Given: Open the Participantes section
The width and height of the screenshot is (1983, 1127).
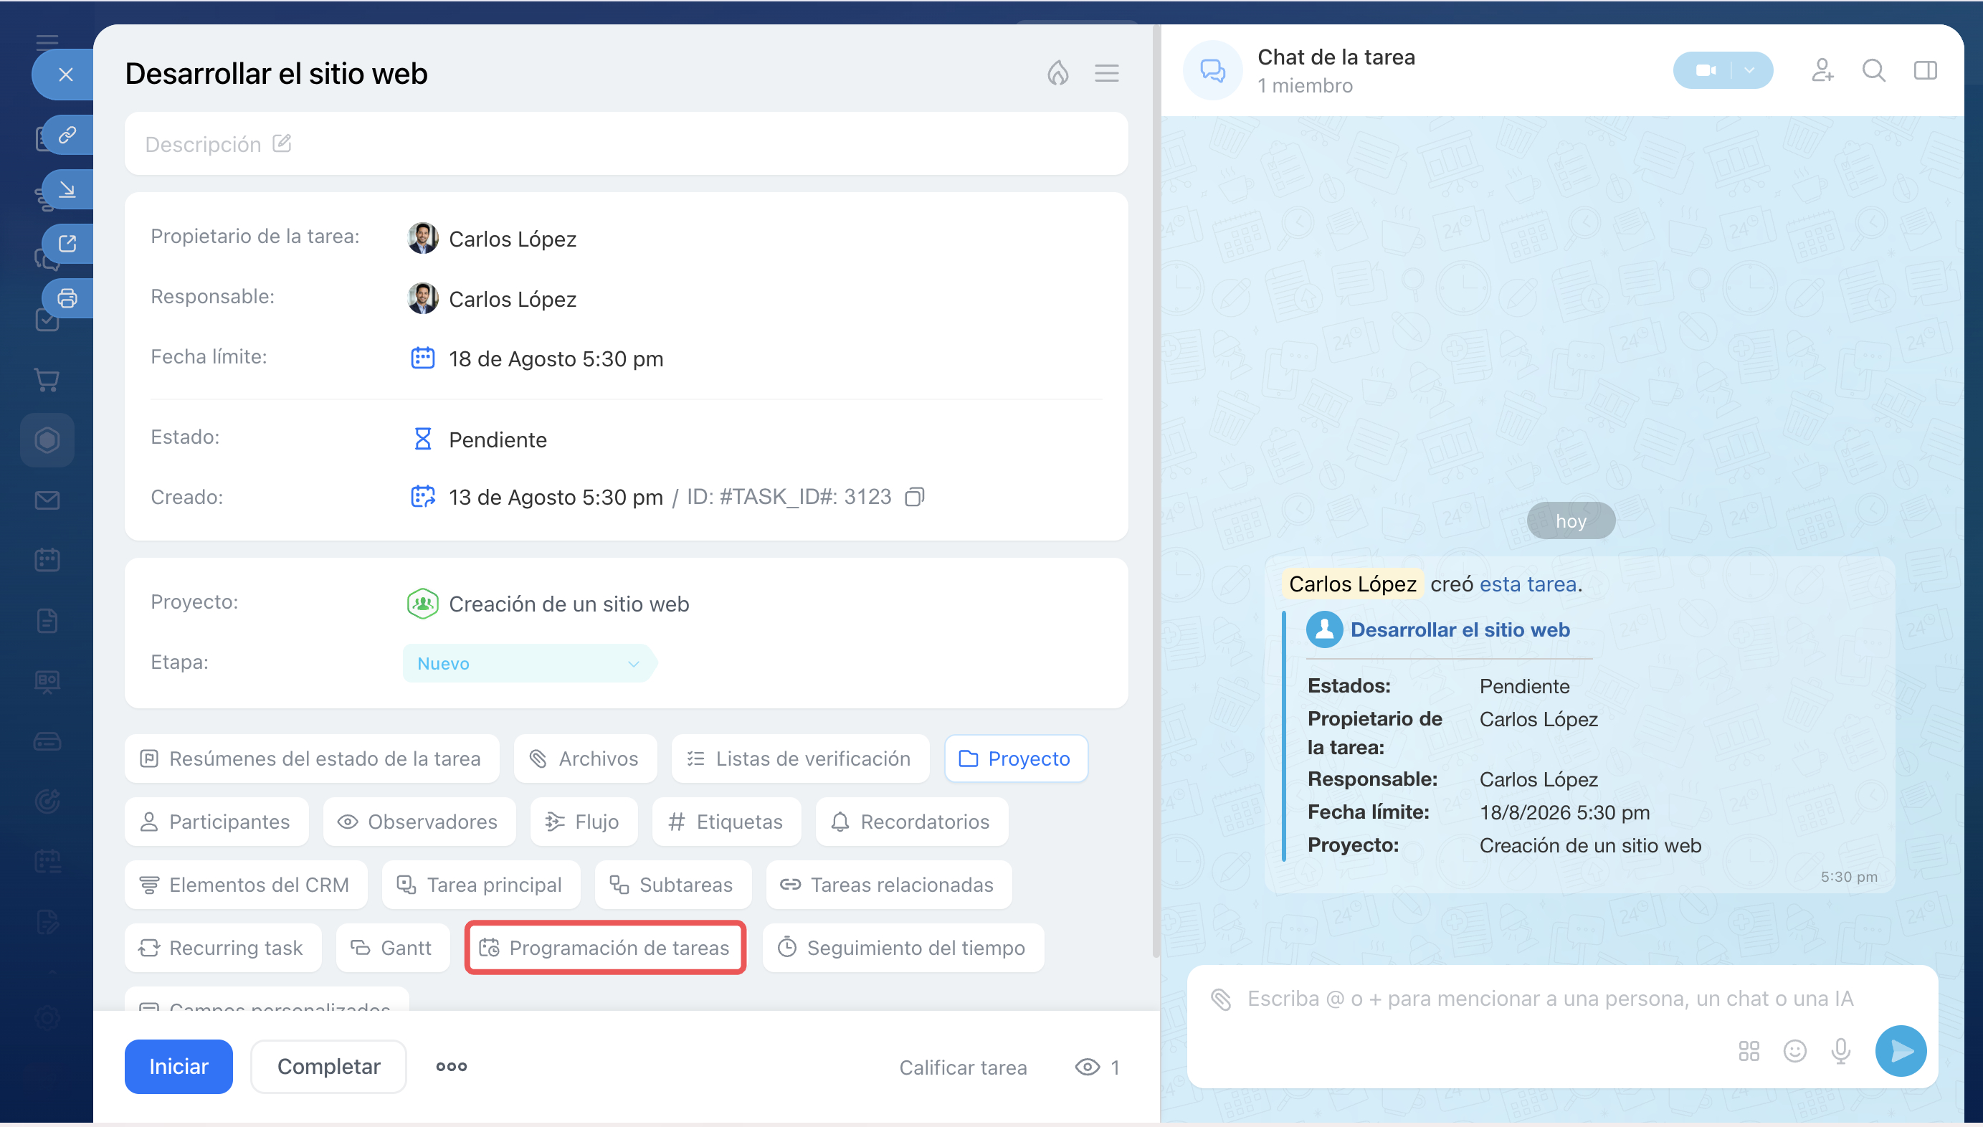Looking at the screenshot, I should coord(216,822).
